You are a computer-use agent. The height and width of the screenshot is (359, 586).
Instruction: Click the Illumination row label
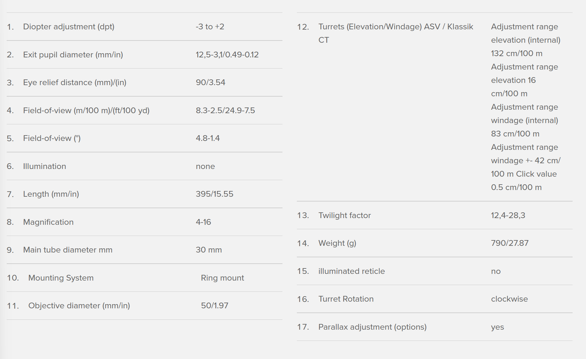pos(44,166)
